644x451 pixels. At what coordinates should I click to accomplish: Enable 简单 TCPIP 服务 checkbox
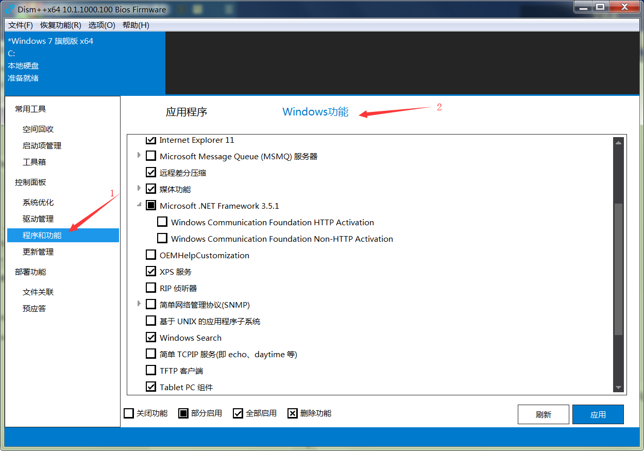click(x=151, y=354)
